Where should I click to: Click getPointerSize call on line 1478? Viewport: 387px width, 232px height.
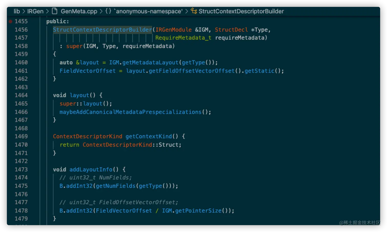click(198, 211)
